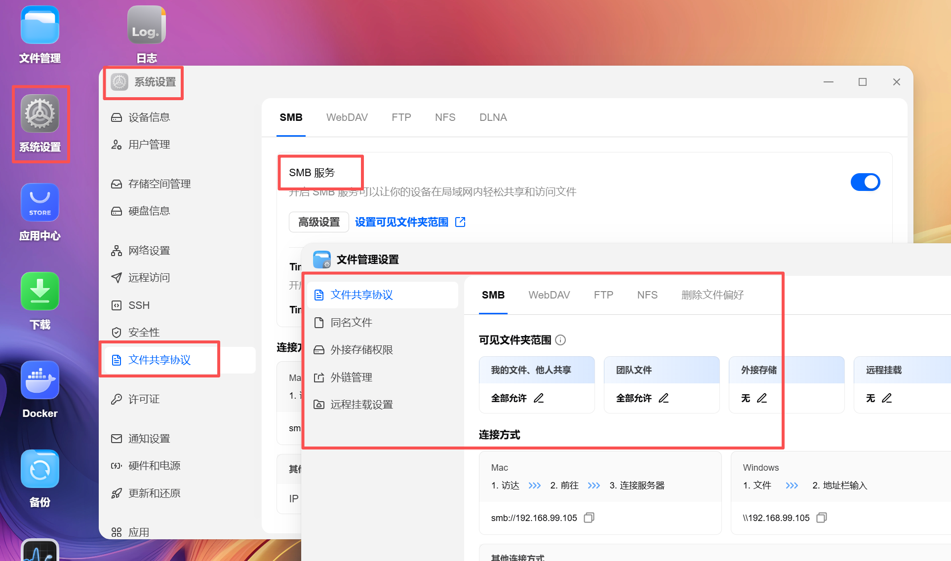Select SMB tab in 文件管理设置
This screenshot has height=561, width=951.
(493, 295)
